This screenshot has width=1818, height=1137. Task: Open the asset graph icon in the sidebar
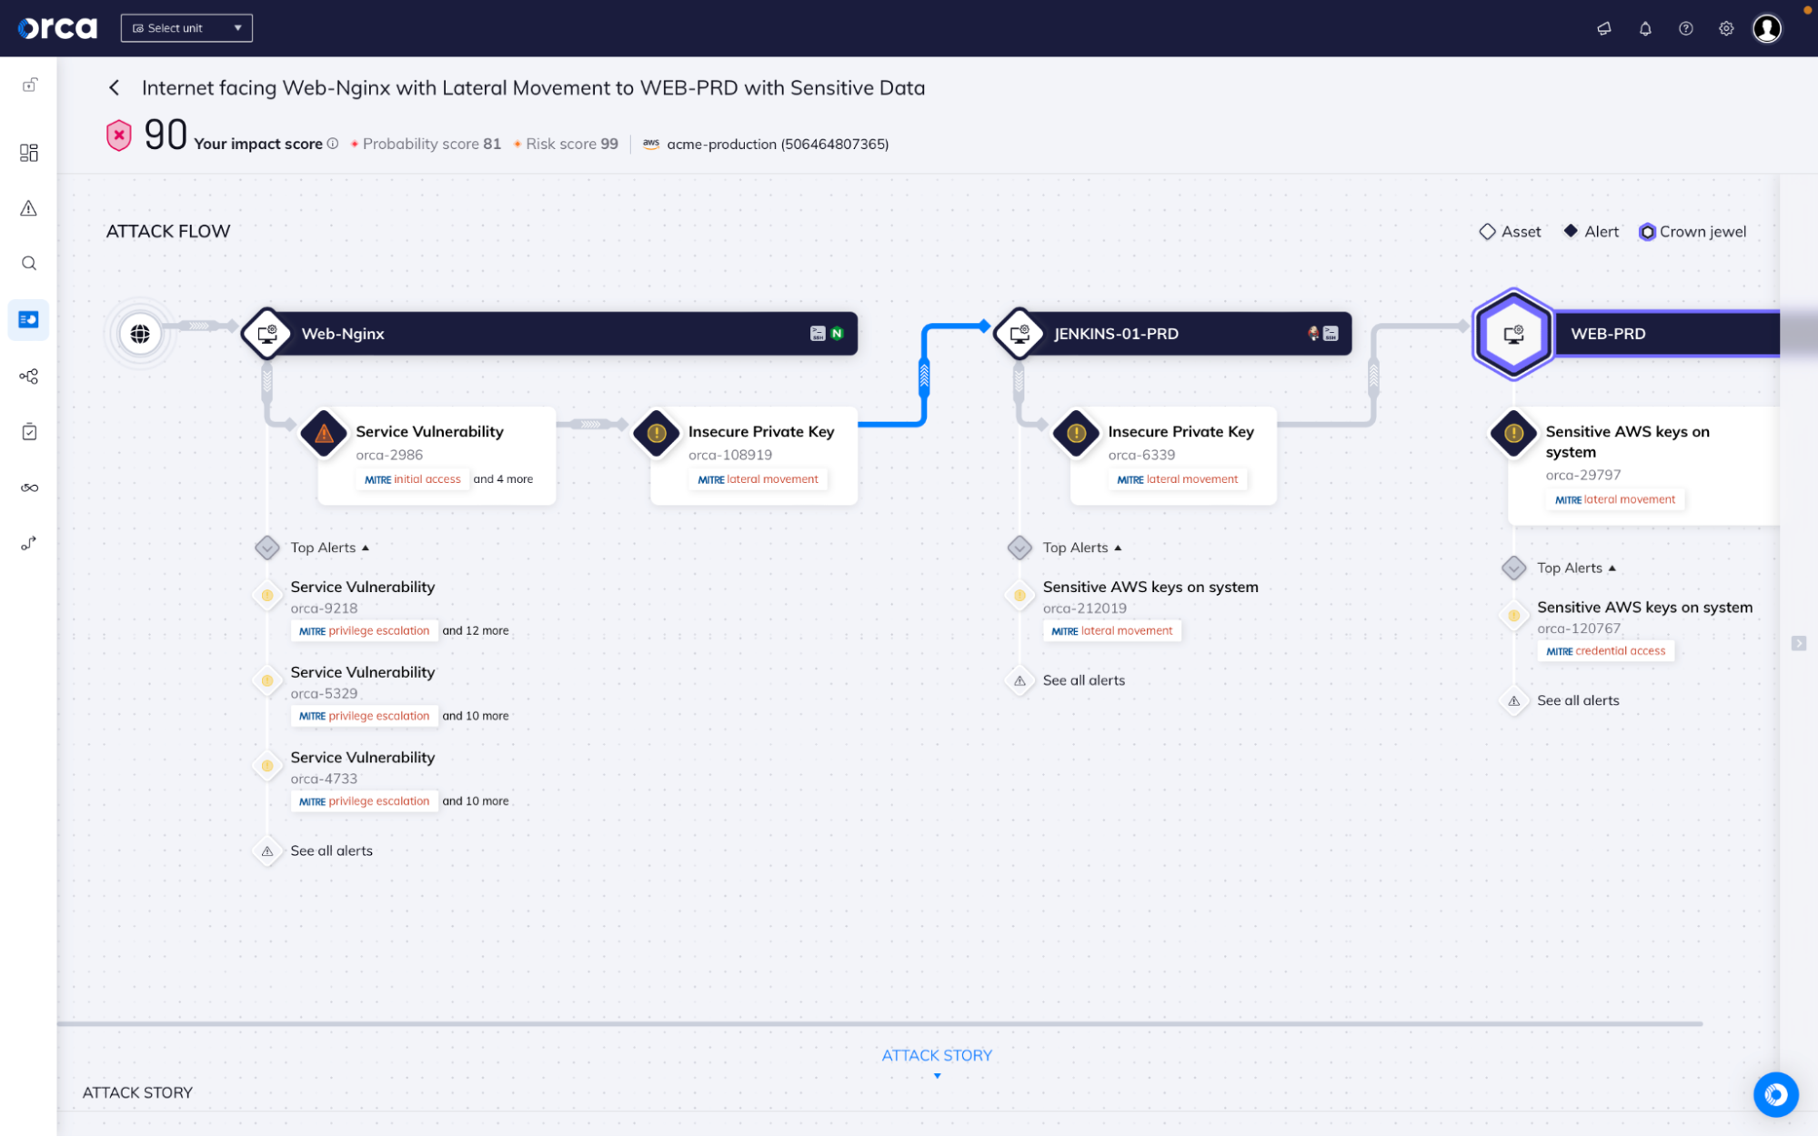click(28, 376)
